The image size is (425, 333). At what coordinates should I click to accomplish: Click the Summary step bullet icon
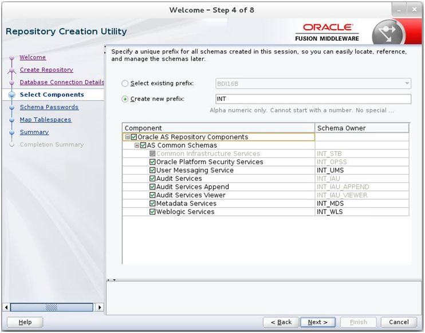click(11, 132)
